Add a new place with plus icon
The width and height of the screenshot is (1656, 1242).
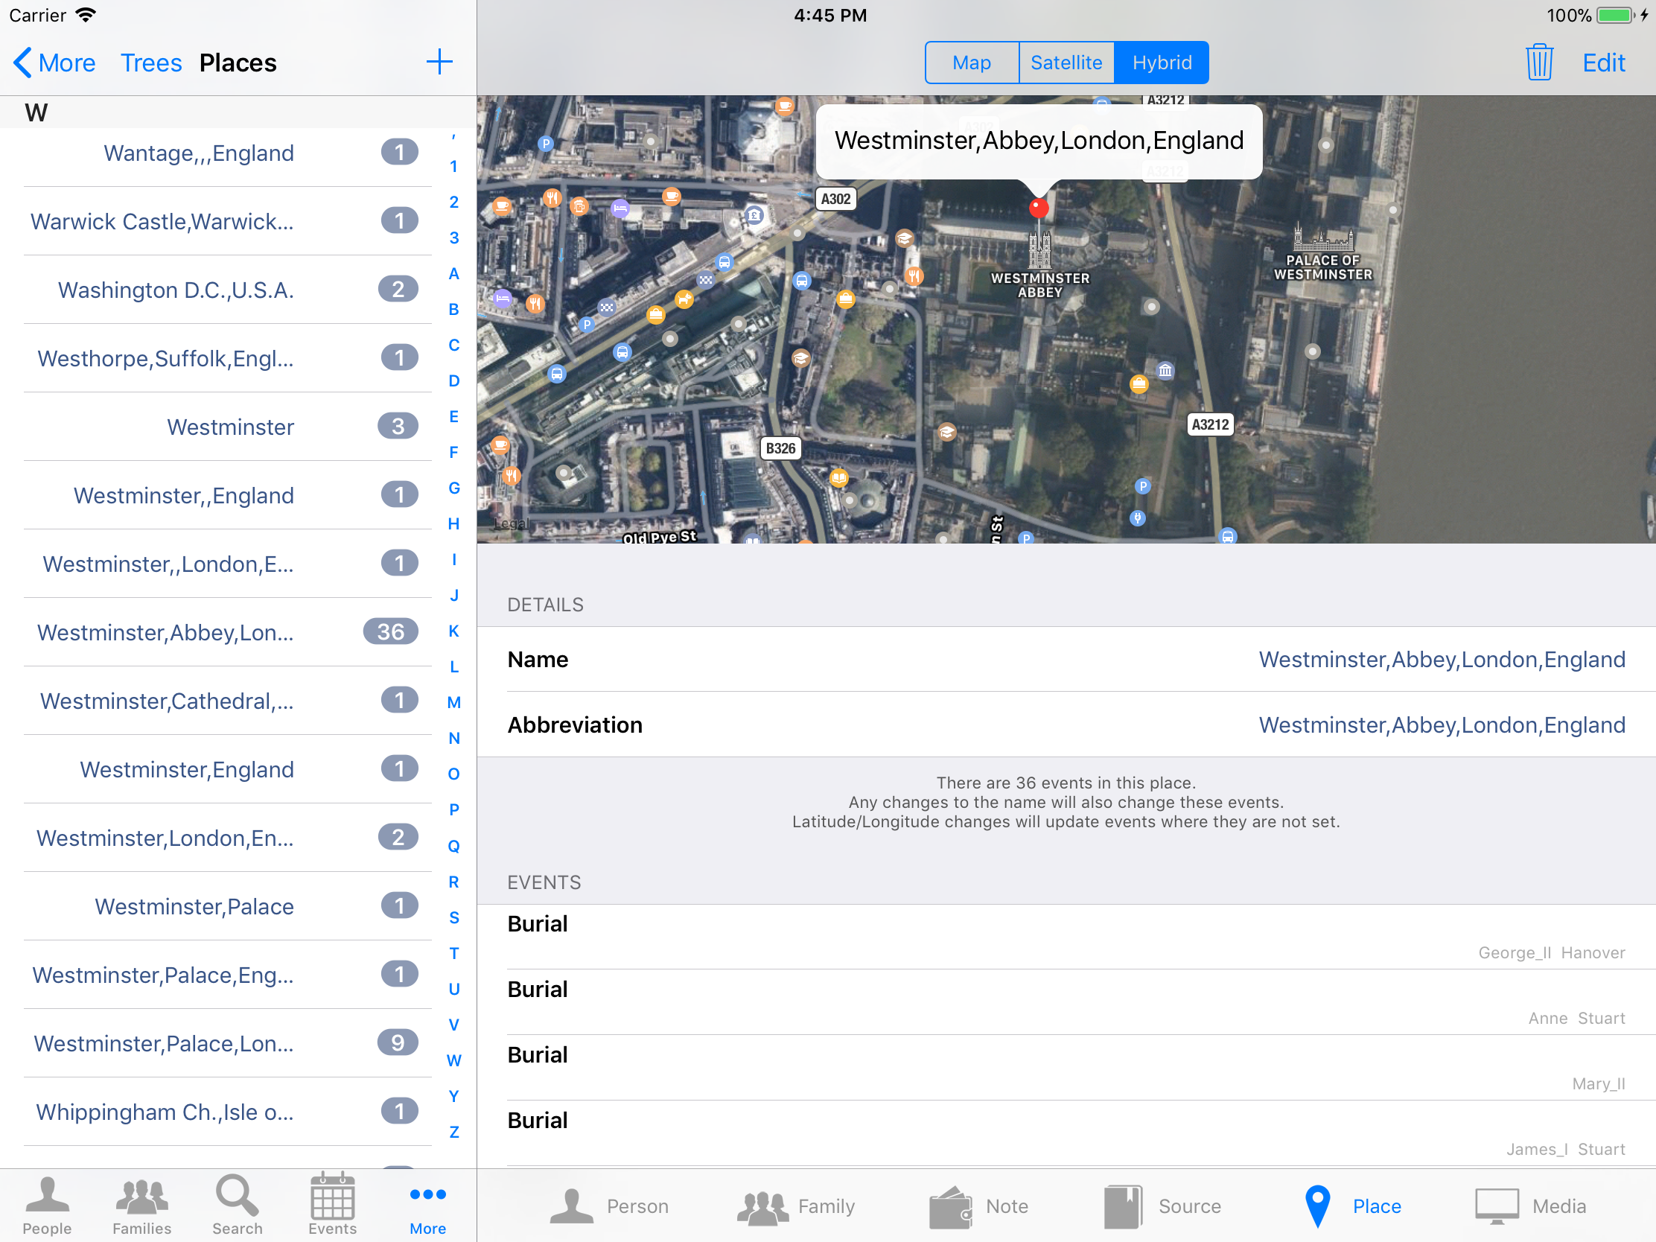[x=439, y=62]
